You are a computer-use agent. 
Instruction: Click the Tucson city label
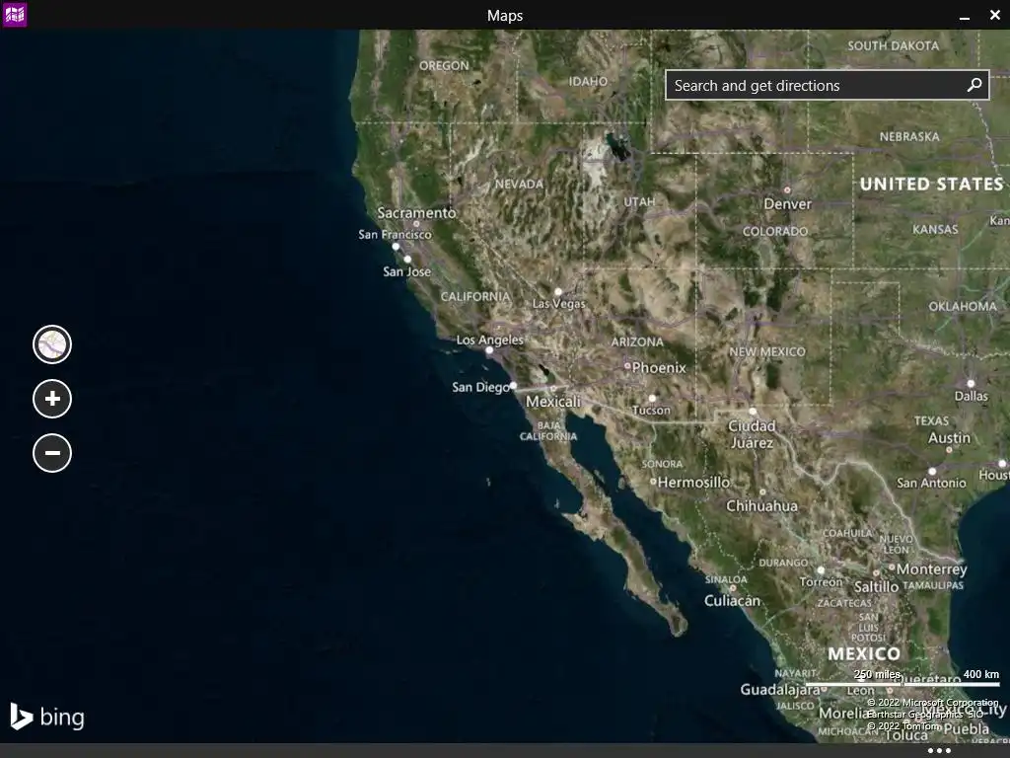(x=651, y=410)
